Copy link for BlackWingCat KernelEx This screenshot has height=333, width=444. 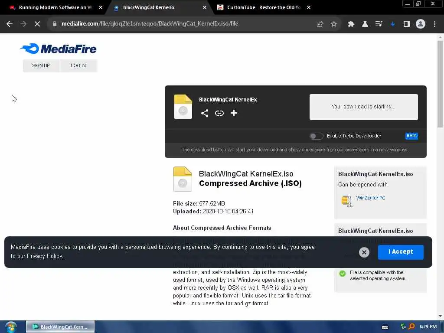point(219,113)
